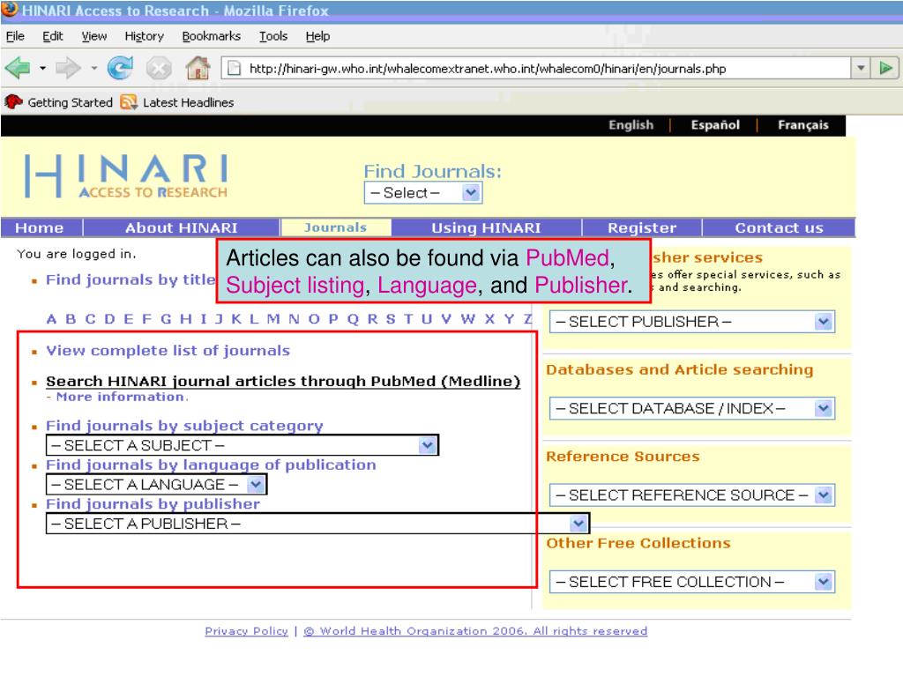
Task: Click Find journals by subject category link
Action: tap(184, 426)
